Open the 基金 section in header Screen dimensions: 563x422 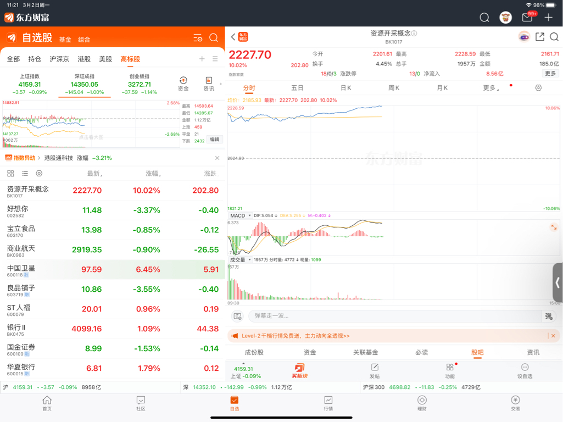click(65, 40)
